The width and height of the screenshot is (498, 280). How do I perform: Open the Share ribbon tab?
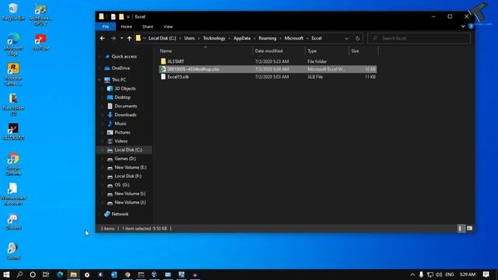148,26
